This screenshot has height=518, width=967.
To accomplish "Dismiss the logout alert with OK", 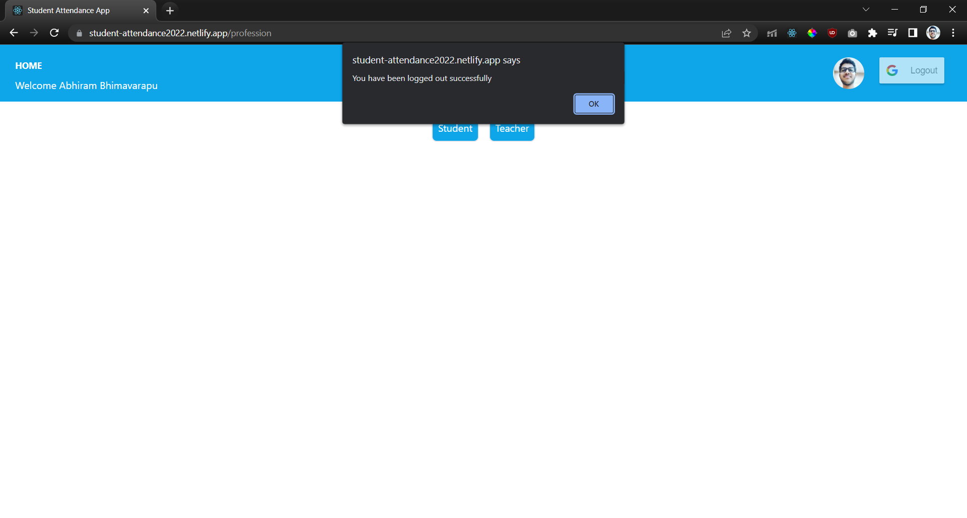I will click(x=594, y=104).
